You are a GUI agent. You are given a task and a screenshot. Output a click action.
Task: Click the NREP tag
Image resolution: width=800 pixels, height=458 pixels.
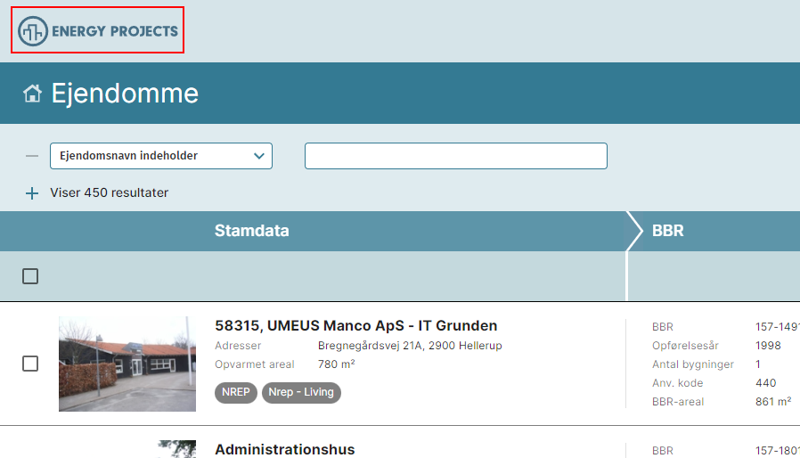tap(236, 392)
